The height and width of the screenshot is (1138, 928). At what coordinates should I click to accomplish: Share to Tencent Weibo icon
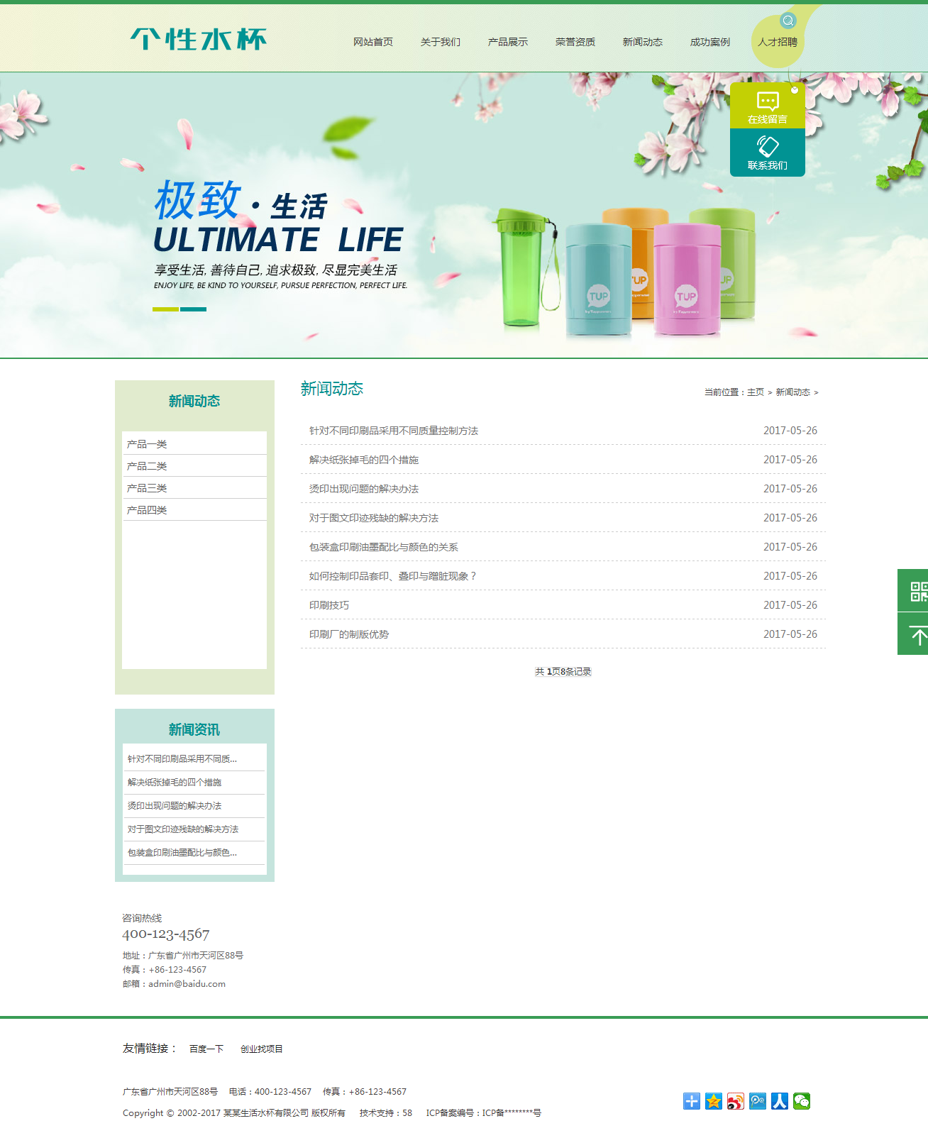pyautogui.click(x=758, y=1101)
